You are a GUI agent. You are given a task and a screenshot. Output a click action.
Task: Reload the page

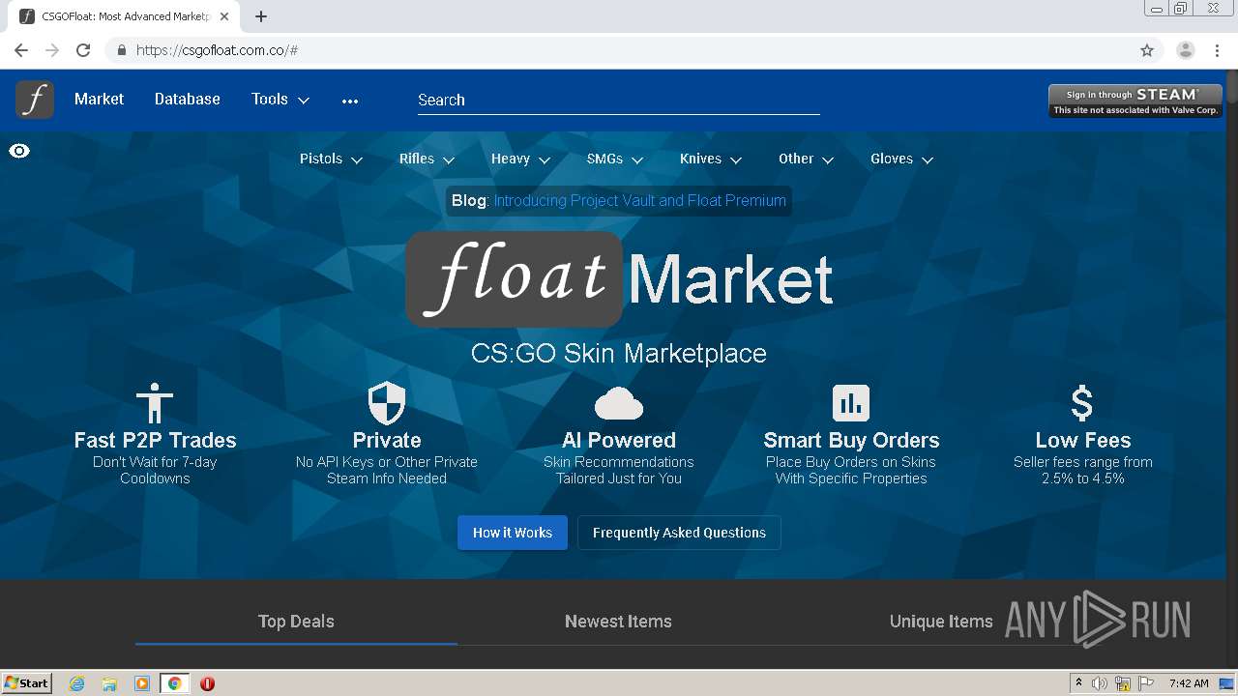pos(83,50)
